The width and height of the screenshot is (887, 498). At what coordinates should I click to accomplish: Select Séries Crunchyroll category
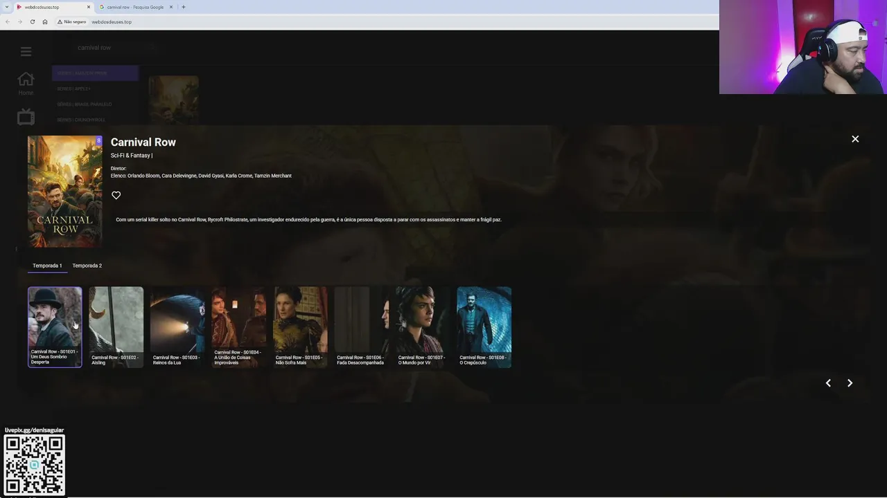[95, 120]
